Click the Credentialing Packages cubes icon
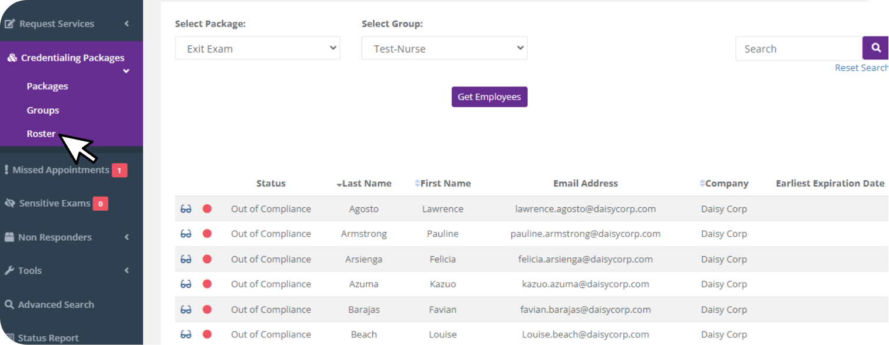 (x=12, y=58)
